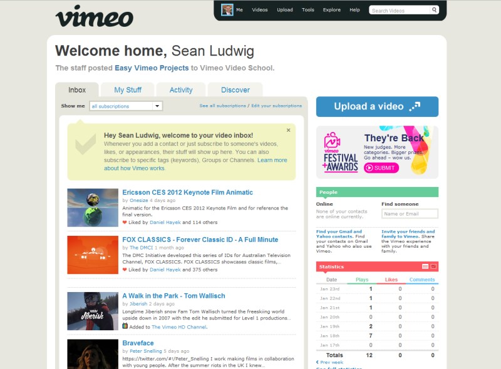Visit Peter Snelling's profile link
501x369 pixels.
146,351
